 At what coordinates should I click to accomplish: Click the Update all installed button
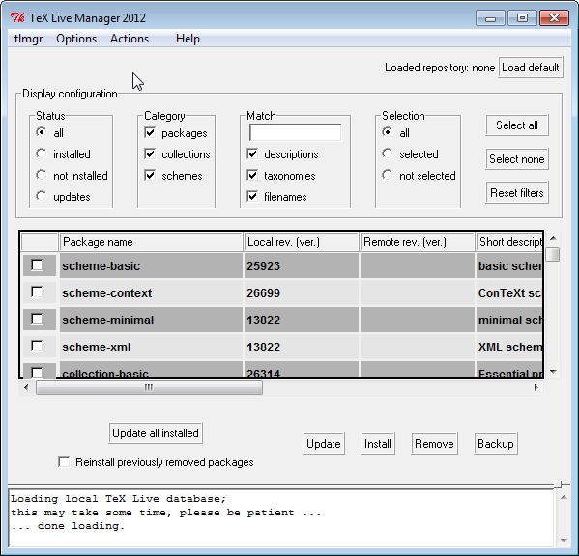(156, 433)
